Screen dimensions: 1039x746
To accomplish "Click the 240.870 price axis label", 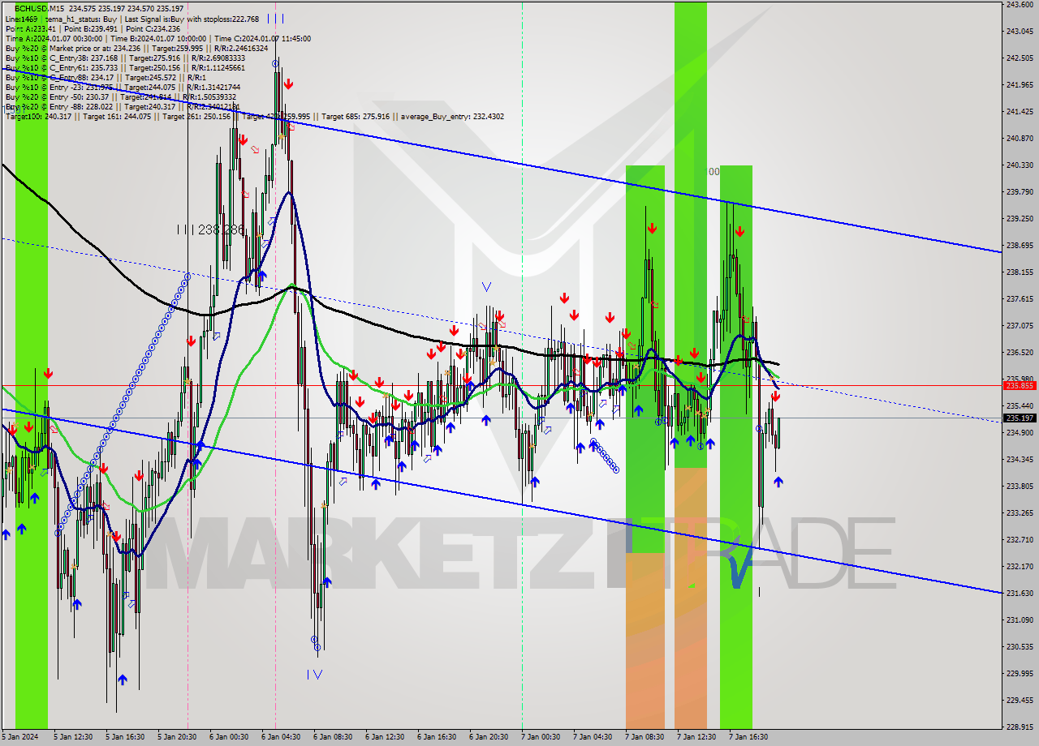I will [1020, 139].
